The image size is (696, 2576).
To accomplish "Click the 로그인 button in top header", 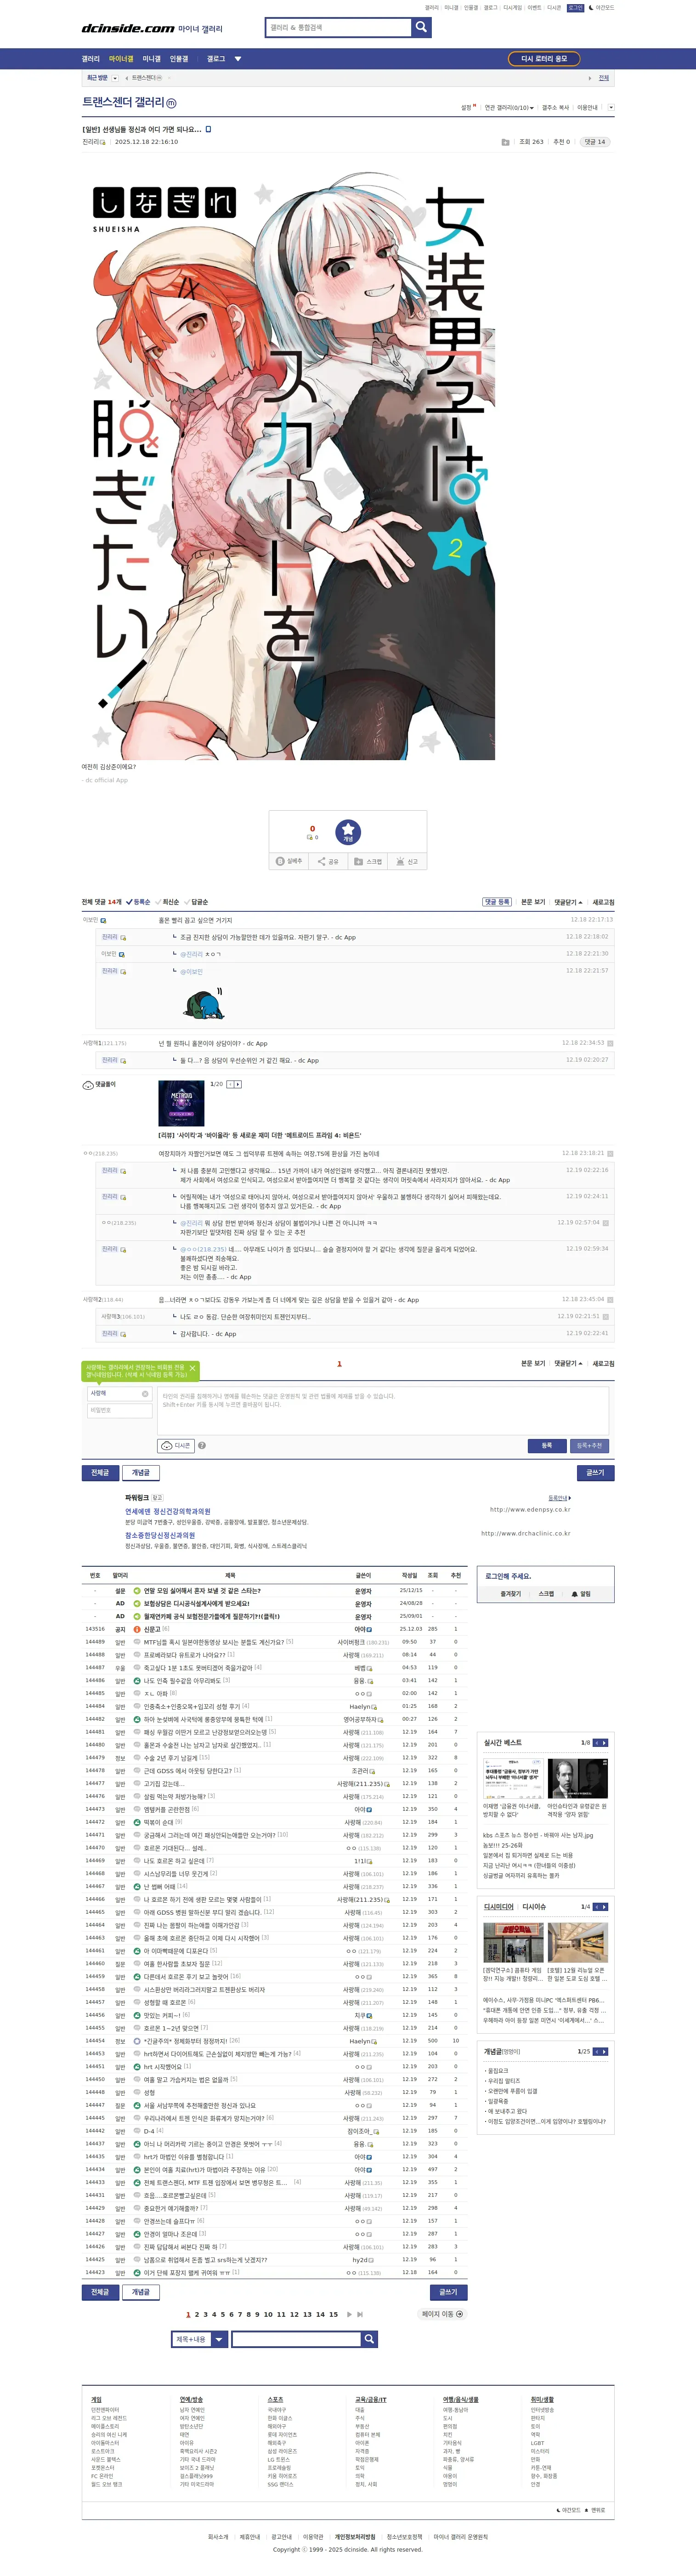I will tap(575, 7).
